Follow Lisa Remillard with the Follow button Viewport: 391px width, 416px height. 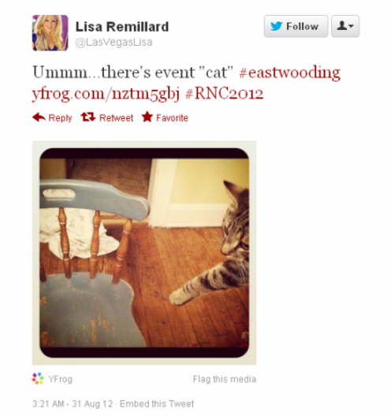tap(296, 26)
